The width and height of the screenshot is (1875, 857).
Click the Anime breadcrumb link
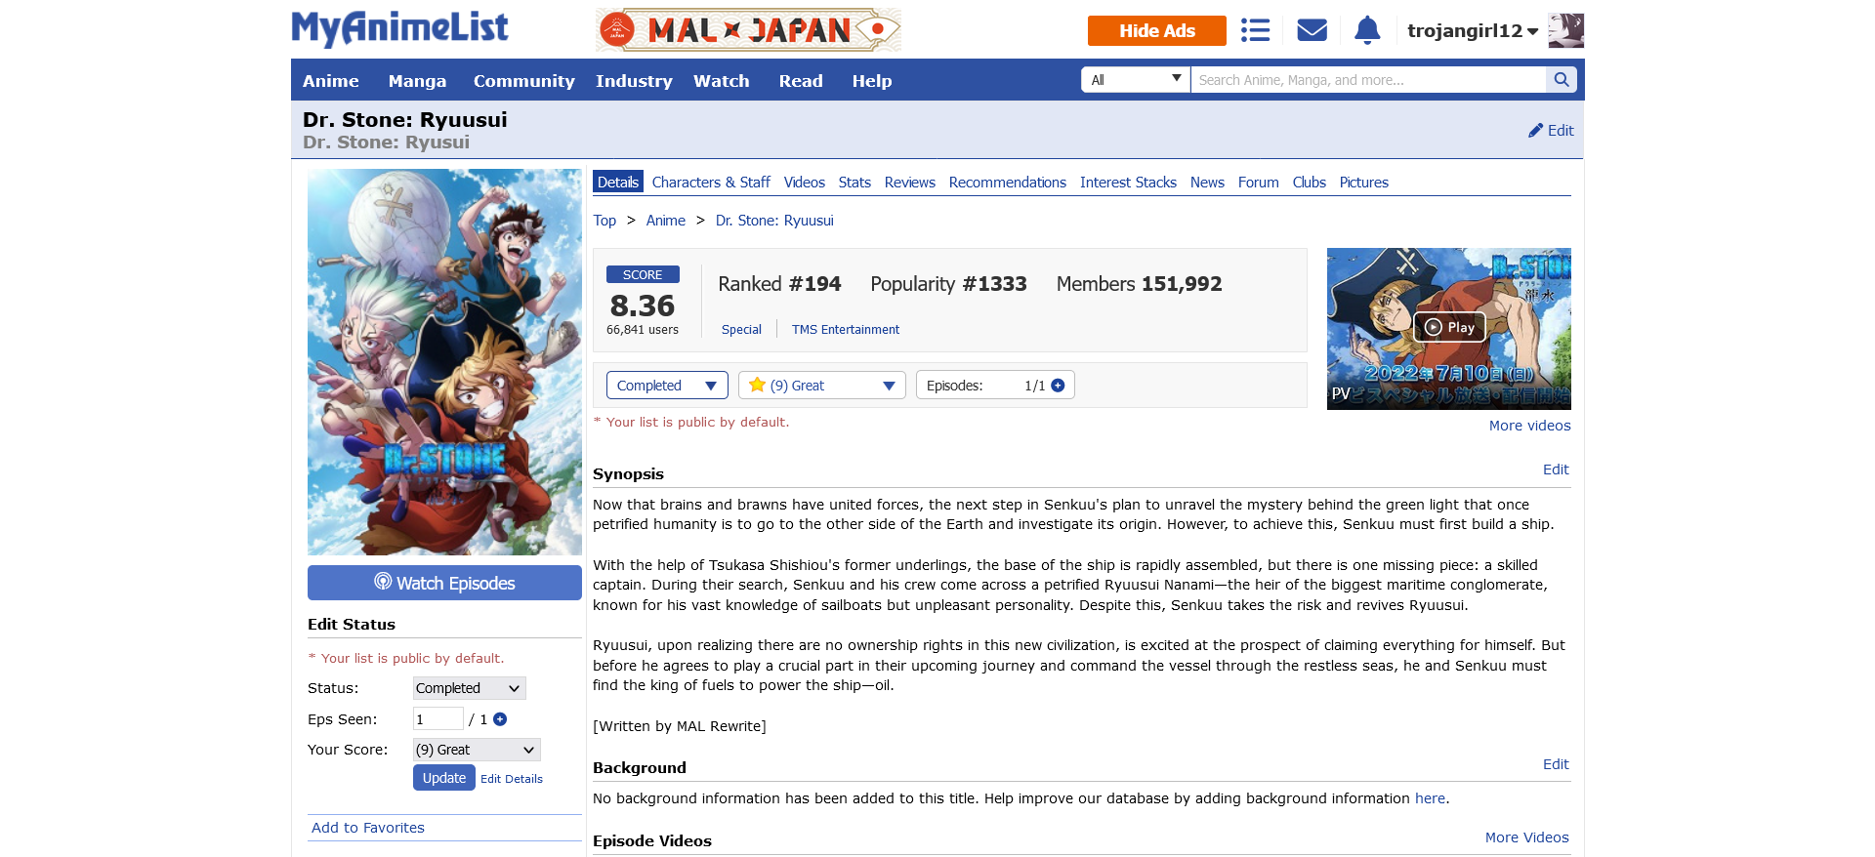tap(666, 221)
